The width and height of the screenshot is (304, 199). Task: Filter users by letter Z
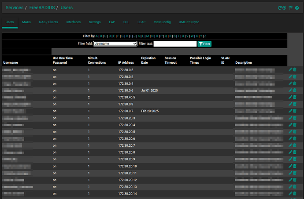pos(205,36)
